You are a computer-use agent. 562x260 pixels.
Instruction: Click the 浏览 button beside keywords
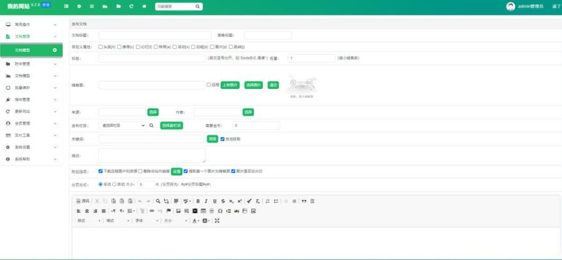tap(212, 139)
